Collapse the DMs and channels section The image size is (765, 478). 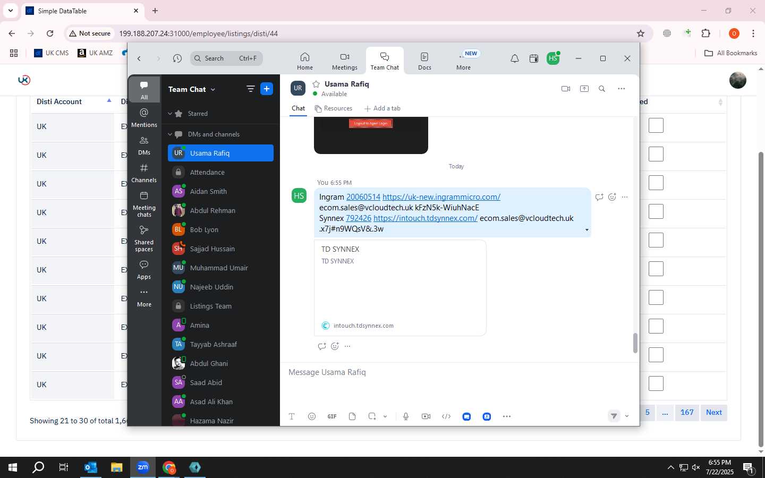pos(170,134)
